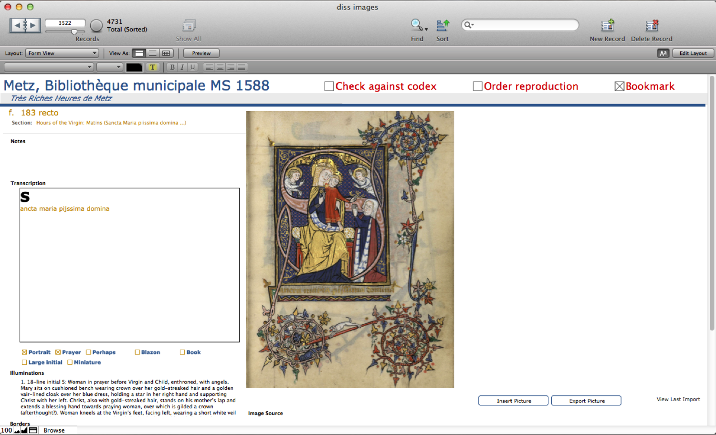The height and width of the screenshot is (435, 716).
Task: Center align the text
Action: coord(220,67)
